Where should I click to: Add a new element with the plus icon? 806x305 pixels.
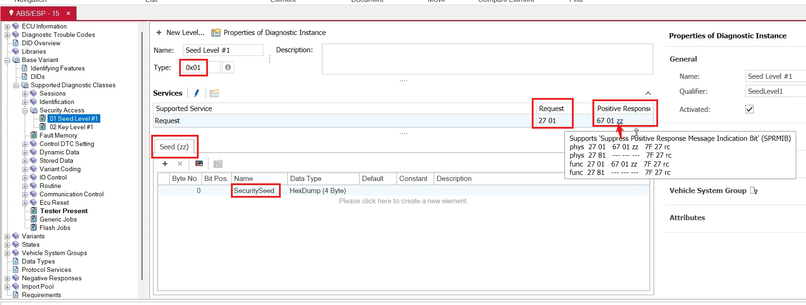tap(165, 164)
